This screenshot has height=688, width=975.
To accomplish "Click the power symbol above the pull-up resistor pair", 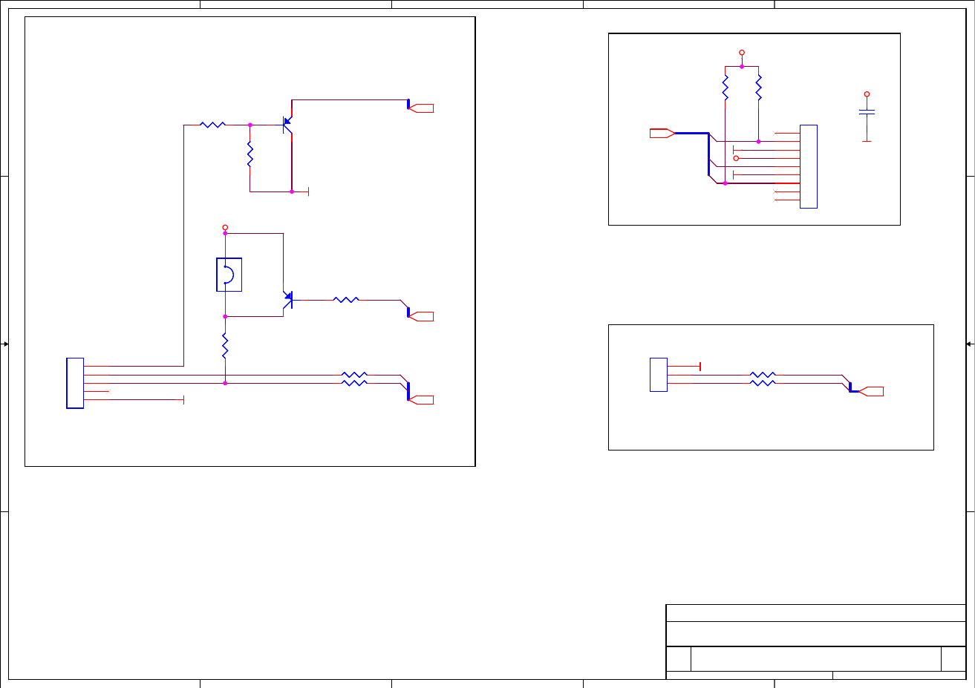I will [742, 53].
